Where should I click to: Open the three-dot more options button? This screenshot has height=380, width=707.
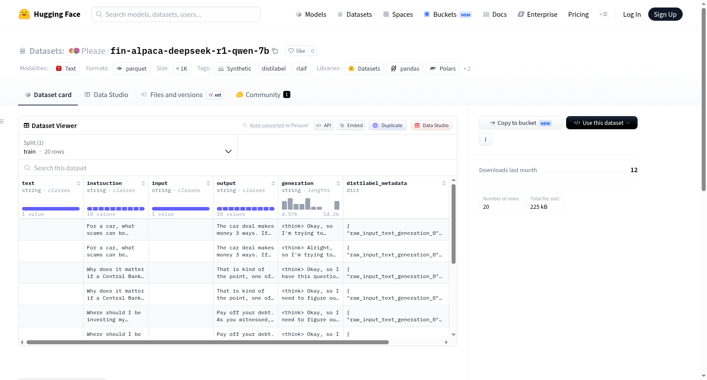(x=486, y=139)
